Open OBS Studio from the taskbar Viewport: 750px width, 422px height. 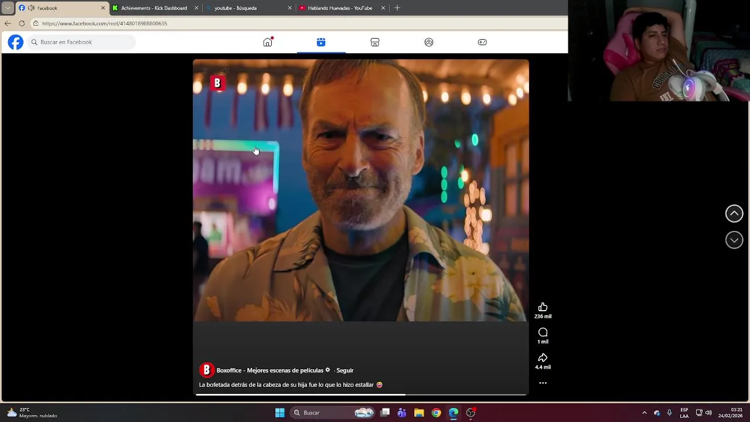coord(471,413)
